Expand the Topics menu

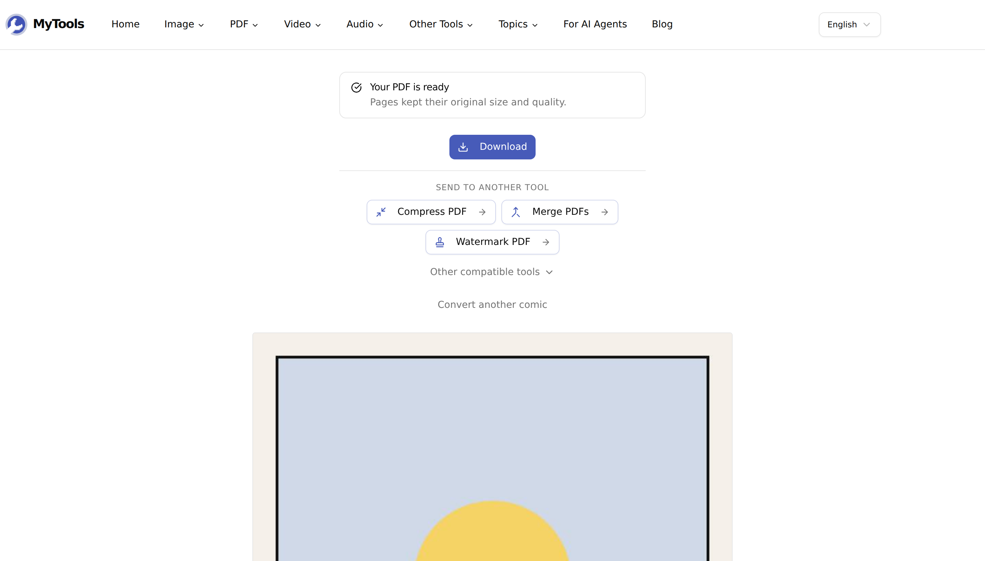[x=518, y=24]
